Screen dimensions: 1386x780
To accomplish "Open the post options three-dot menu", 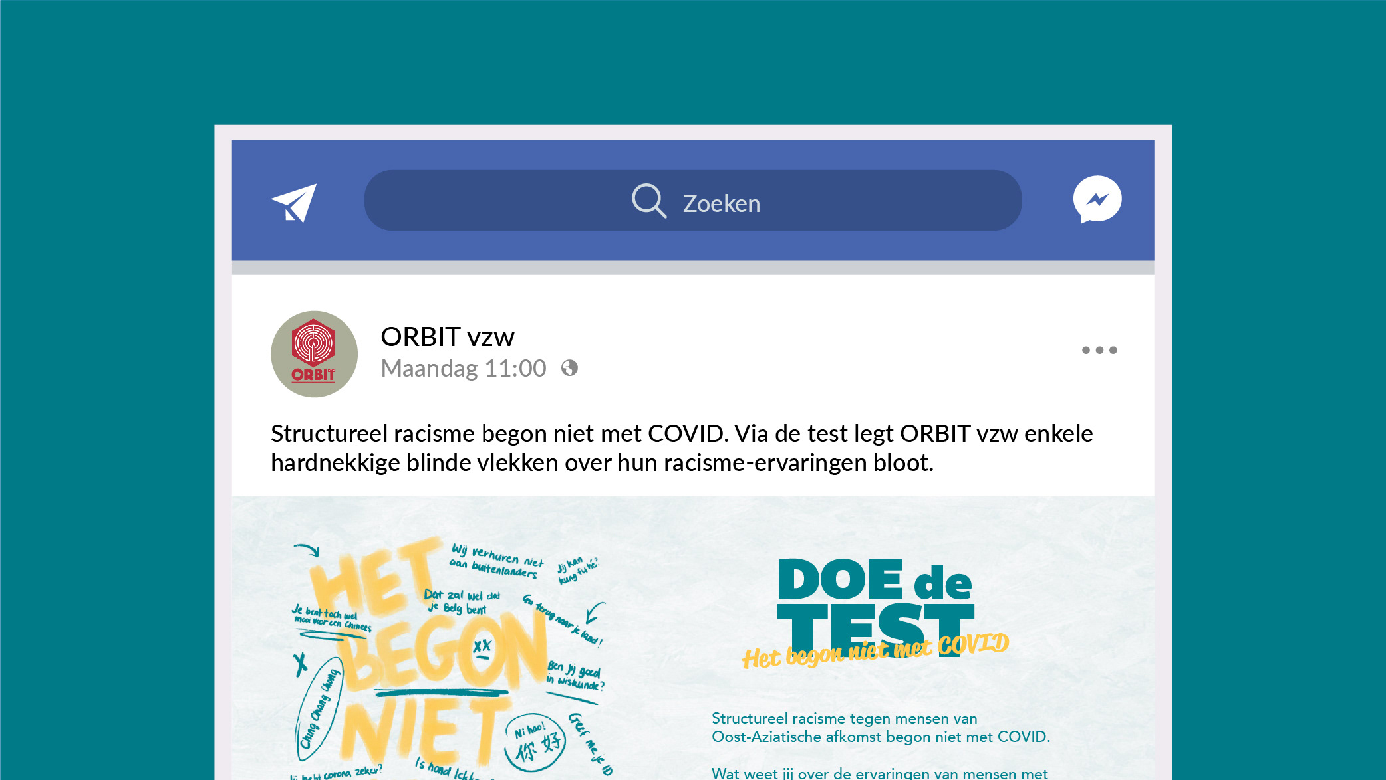I will pyautogui.click(x=1099, y=350).
